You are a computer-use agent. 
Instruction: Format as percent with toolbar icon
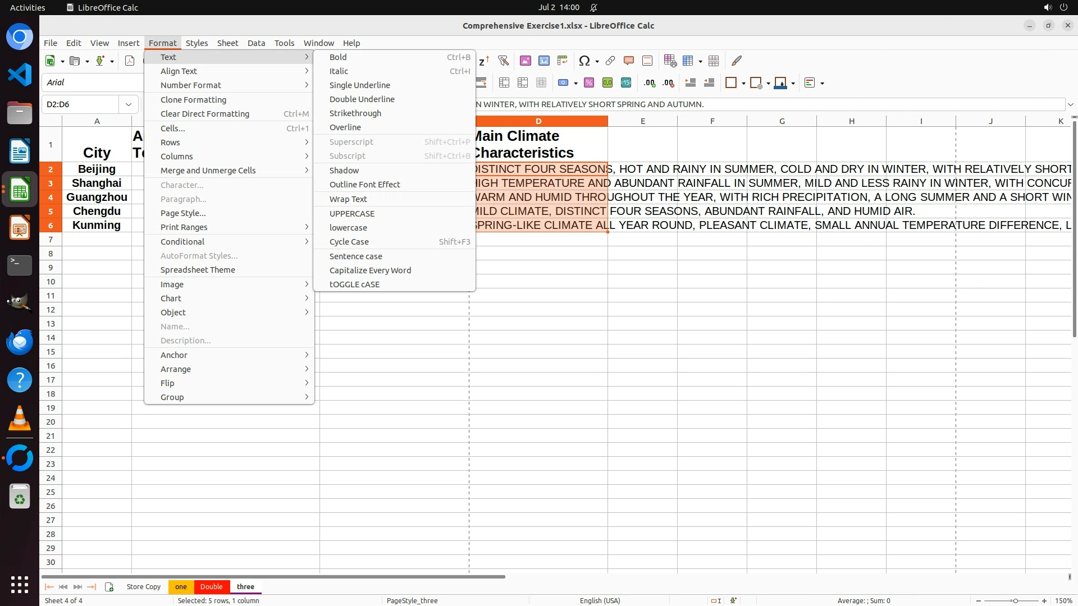pyautogui.click(x=589, y=83)
